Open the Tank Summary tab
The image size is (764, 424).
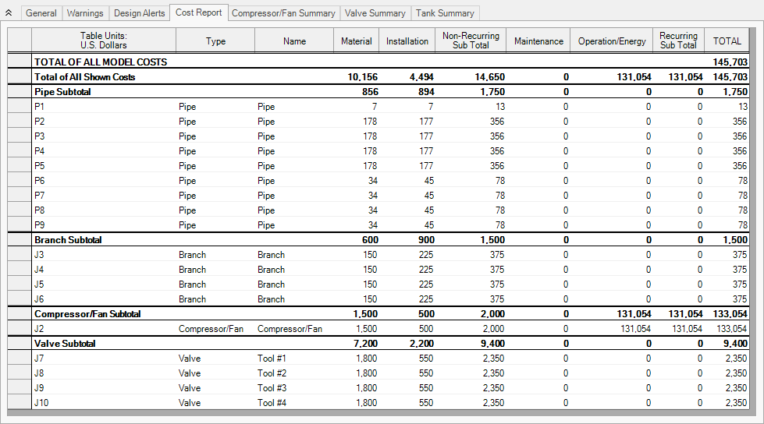tap(445, 13)
